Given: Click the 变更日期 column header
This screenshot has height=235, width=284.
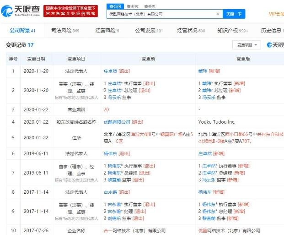Looking at the screenshot, I should 36,59.
